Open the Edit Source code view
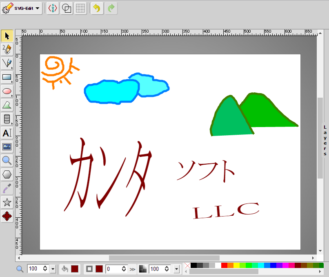The width and height of the screenshot is (329, 277). pos(52,8)
